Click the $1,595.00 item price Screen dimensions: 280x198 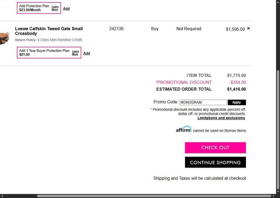point(235,29)
